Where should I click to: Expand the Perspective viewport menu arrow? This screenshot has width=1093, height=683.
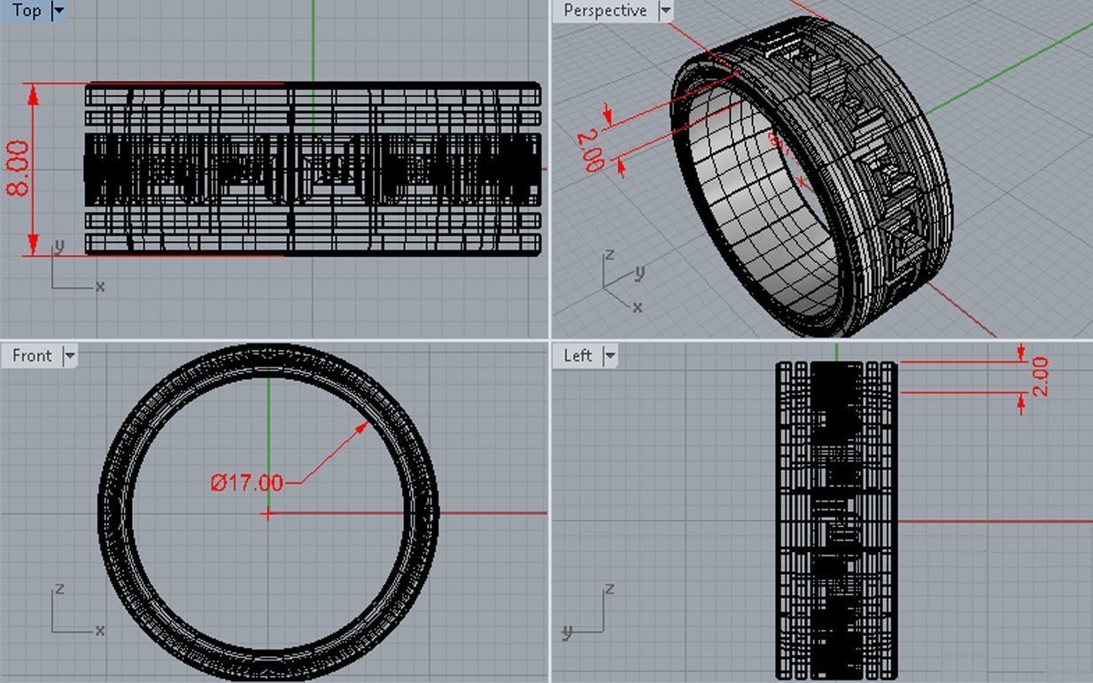(665, 11)
